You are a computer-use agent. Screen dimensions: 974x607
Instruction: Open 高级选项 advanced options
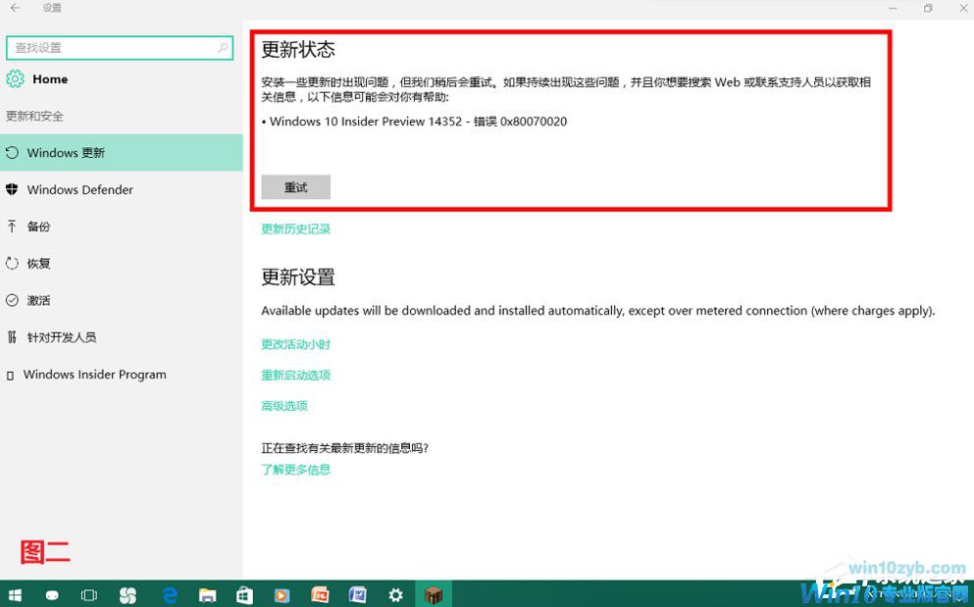click(283, 405)
